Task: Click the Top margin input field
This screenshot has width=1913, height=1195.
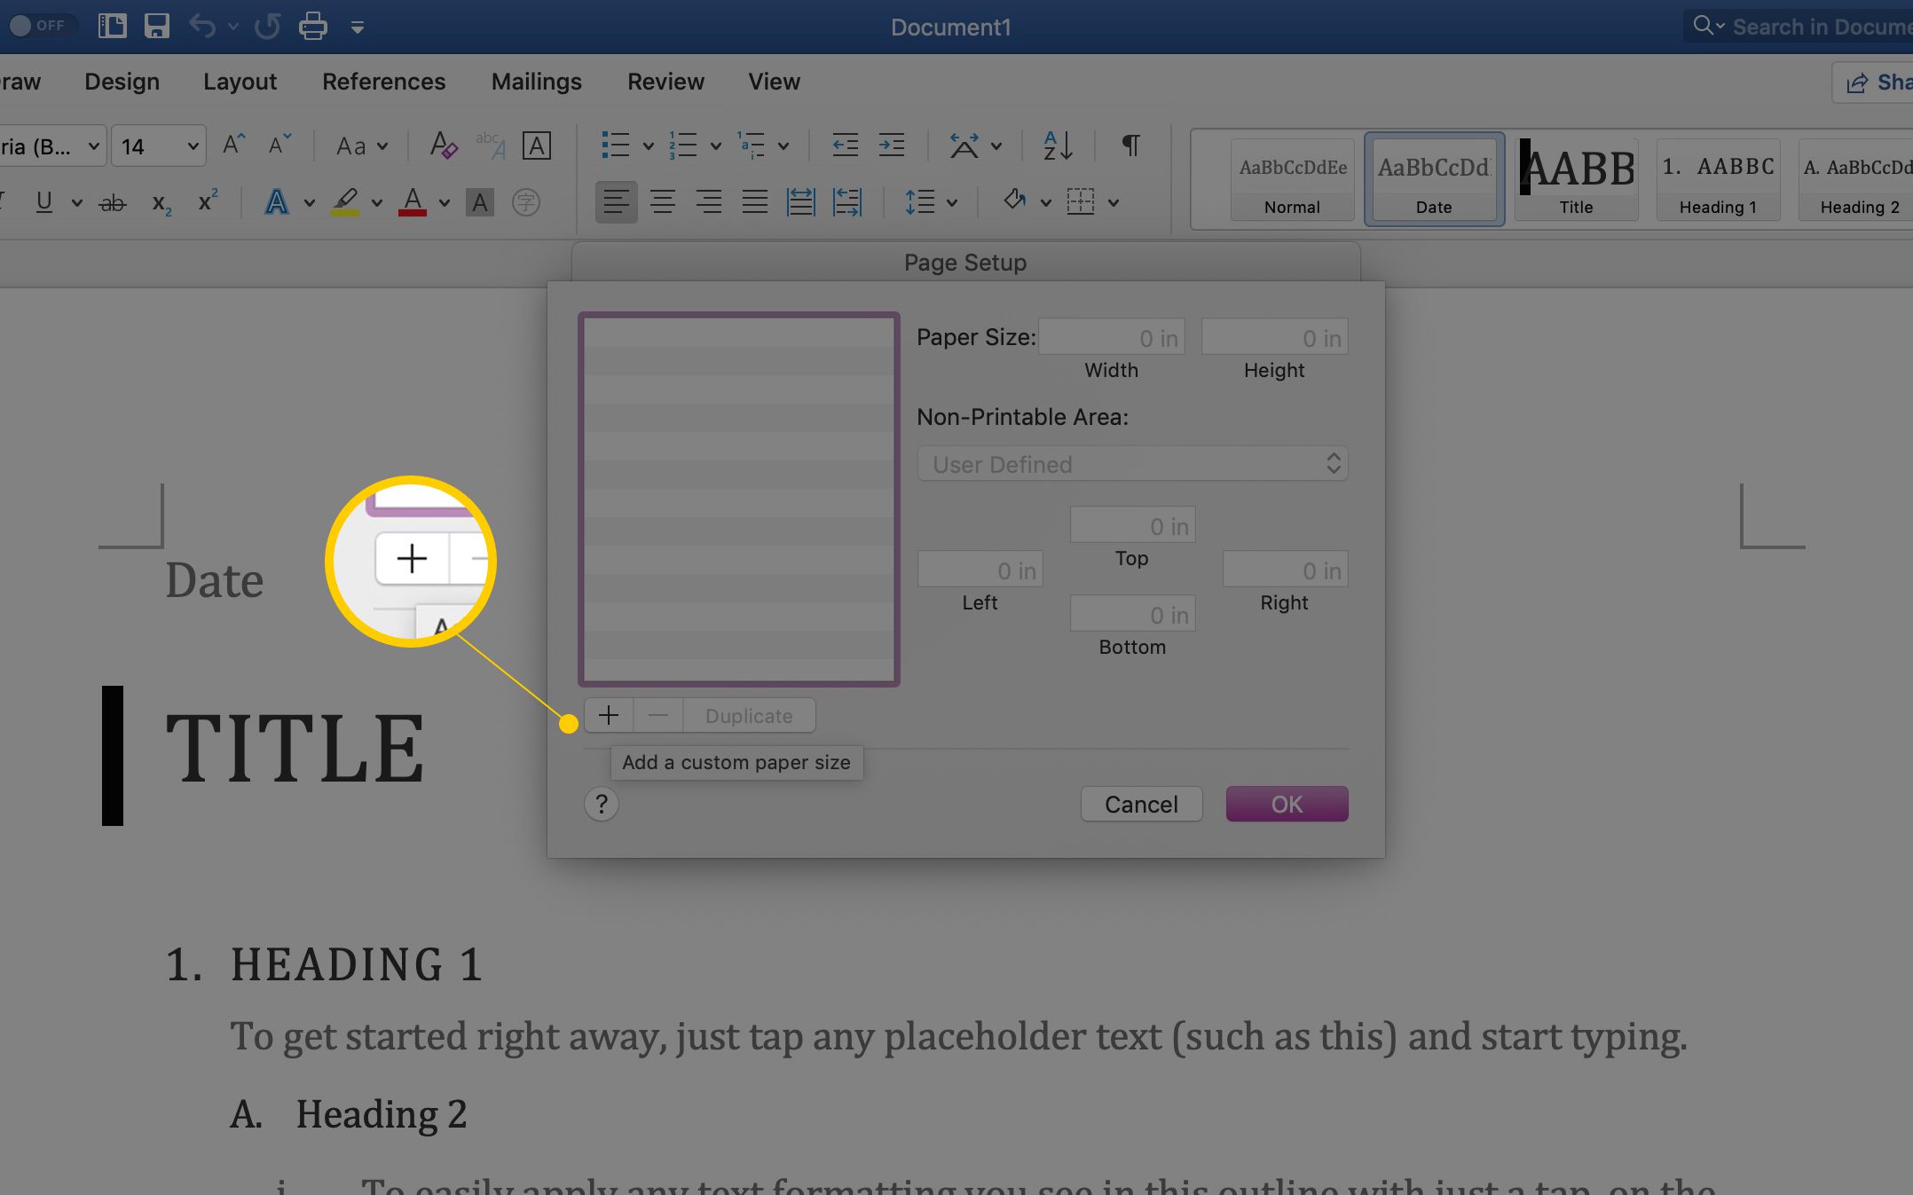Action: point(1133,525)
